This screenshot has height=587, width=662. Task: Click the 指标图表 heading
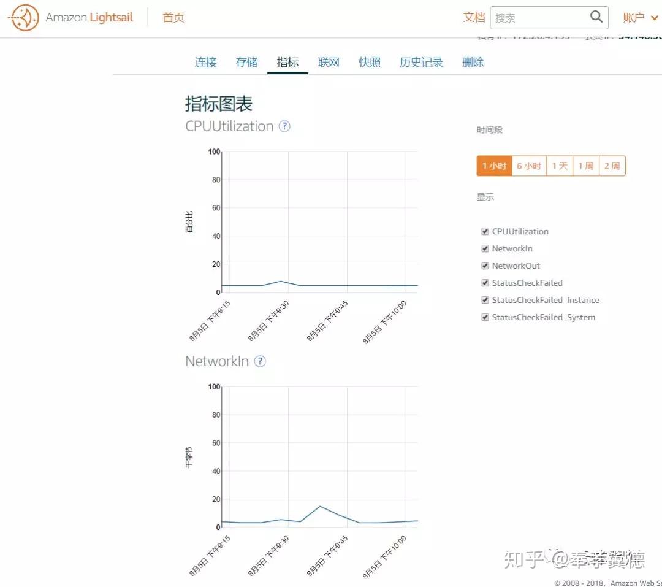click(x=219, y=104)
